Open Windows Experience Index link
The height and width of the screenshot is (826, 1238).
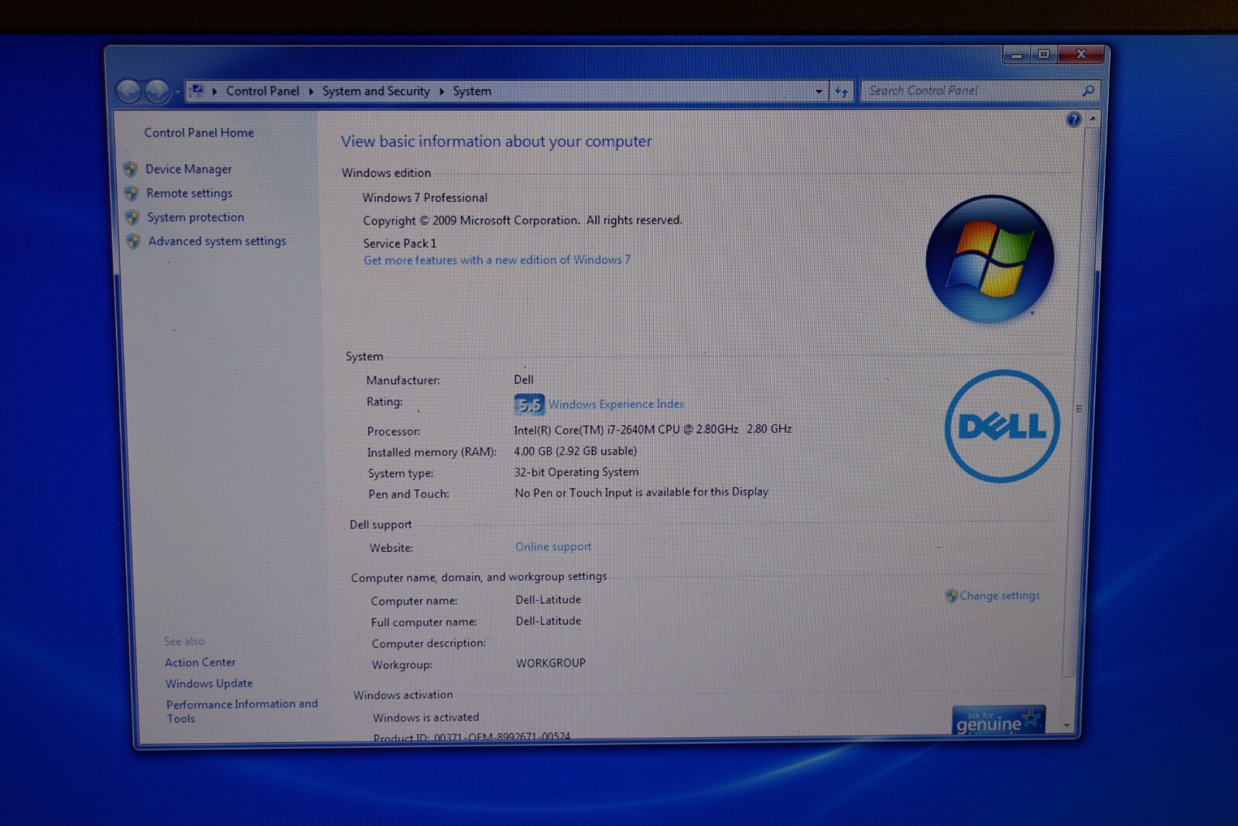click(x=617, y=404)
